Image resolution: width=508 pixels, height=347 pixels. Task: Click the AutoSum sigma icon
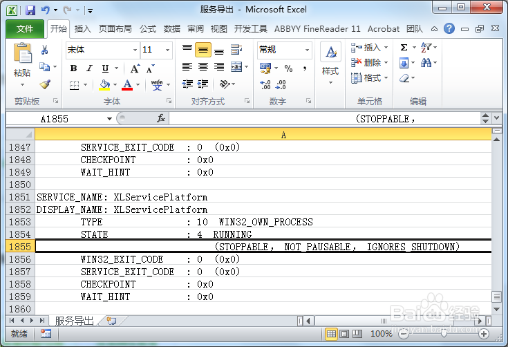404,48
